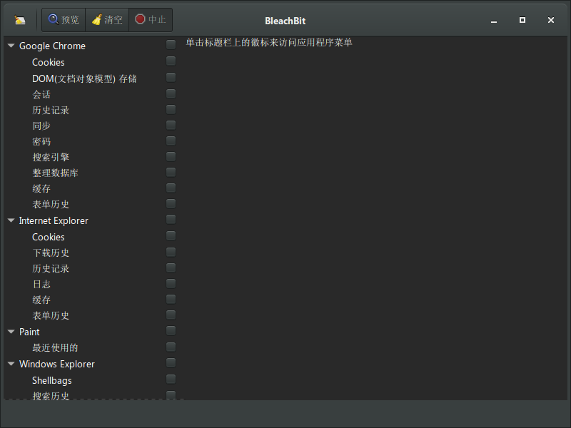Minimize the BleachBit window
The height and width of the screenshot is (428, 571).
coord(494,21)
